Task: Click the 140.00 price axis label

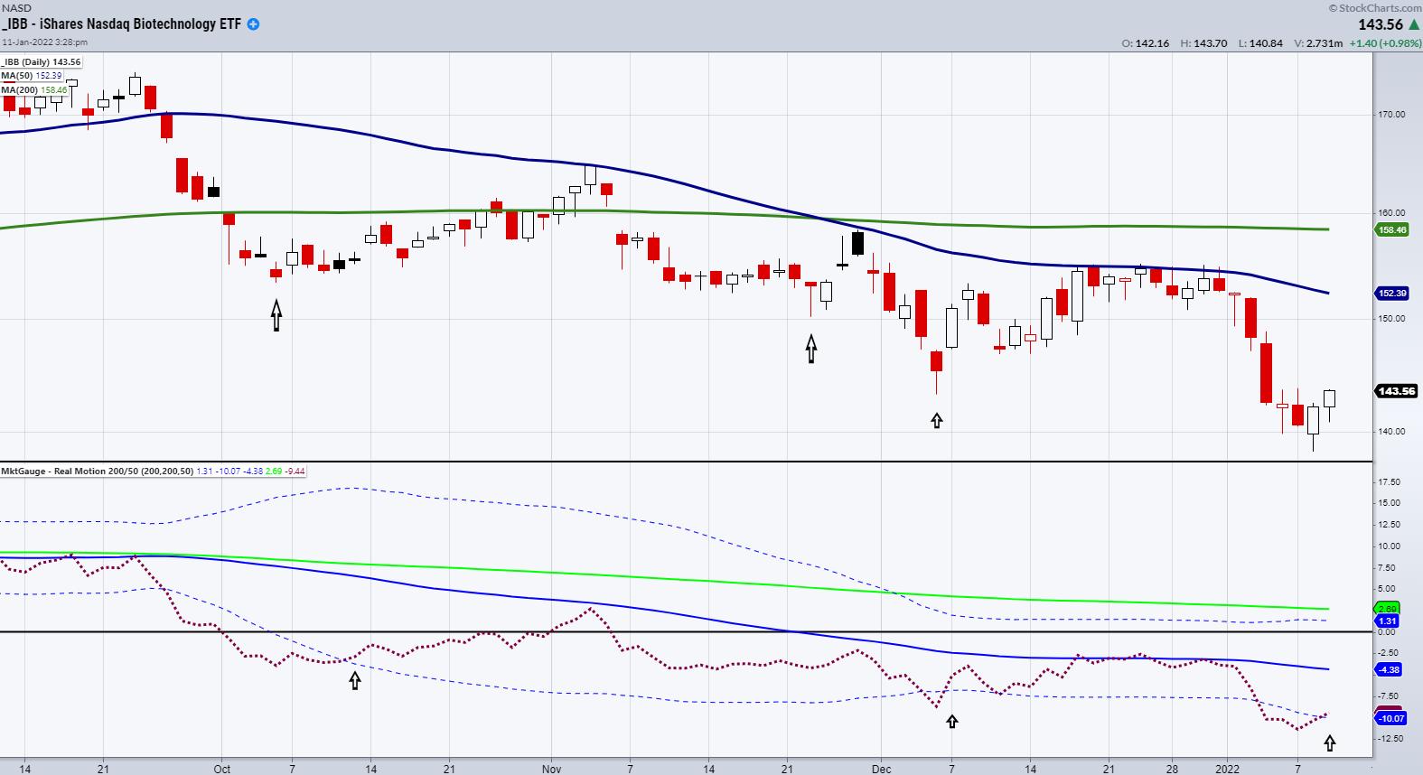Action: (1392, 431)
